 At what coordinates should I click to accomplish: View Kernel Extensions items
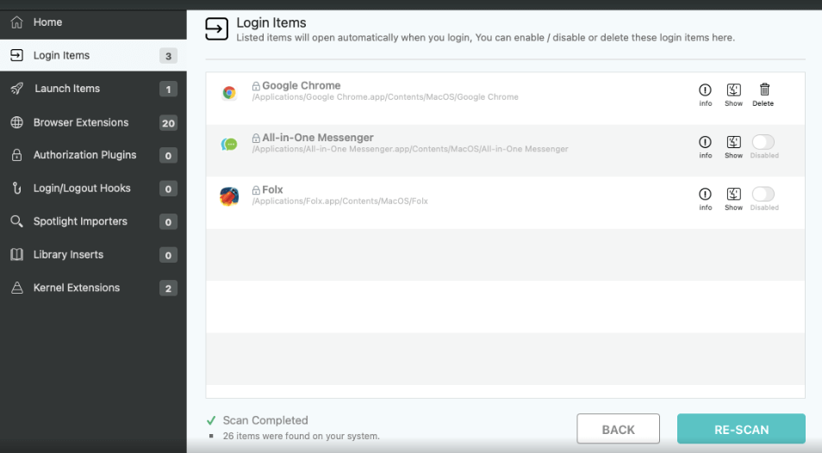77,288
